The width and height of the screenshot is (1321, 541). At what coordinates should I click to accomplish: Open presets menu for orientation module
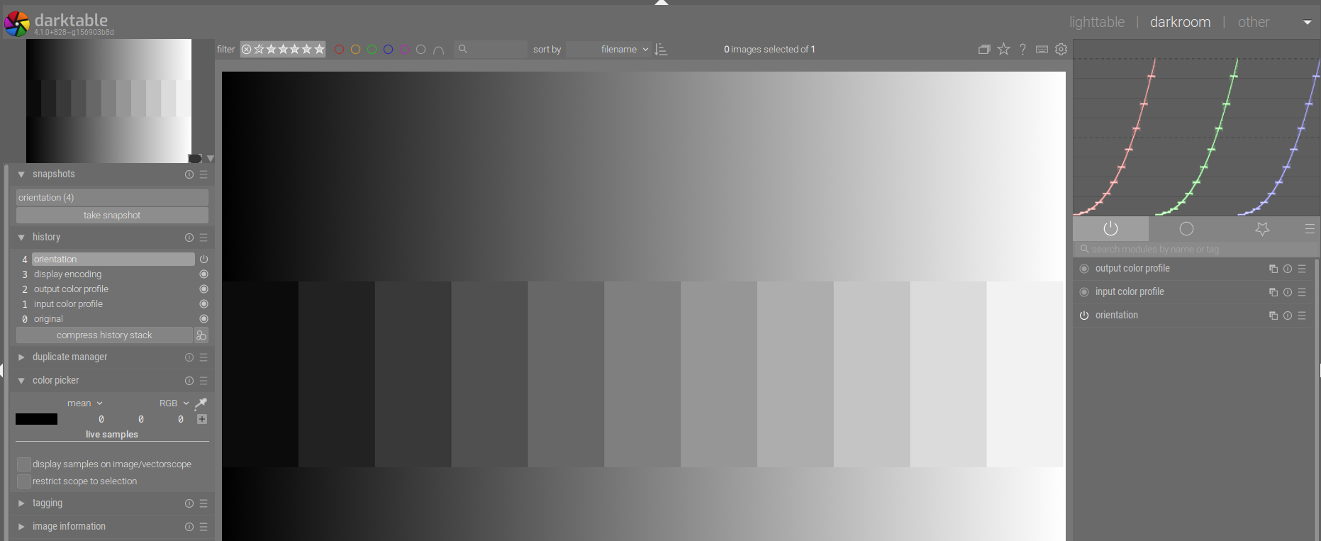point(1302,316)
